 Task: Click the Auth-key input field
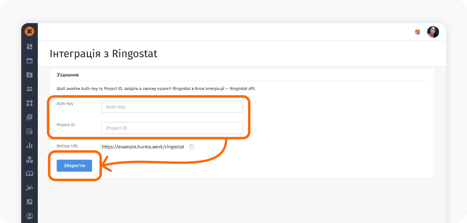click(172, 107)
